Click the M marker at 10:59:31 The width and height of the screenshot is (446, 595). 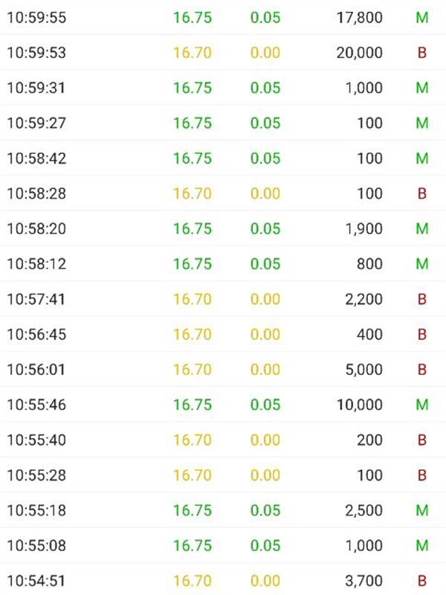tap(421, 88)
